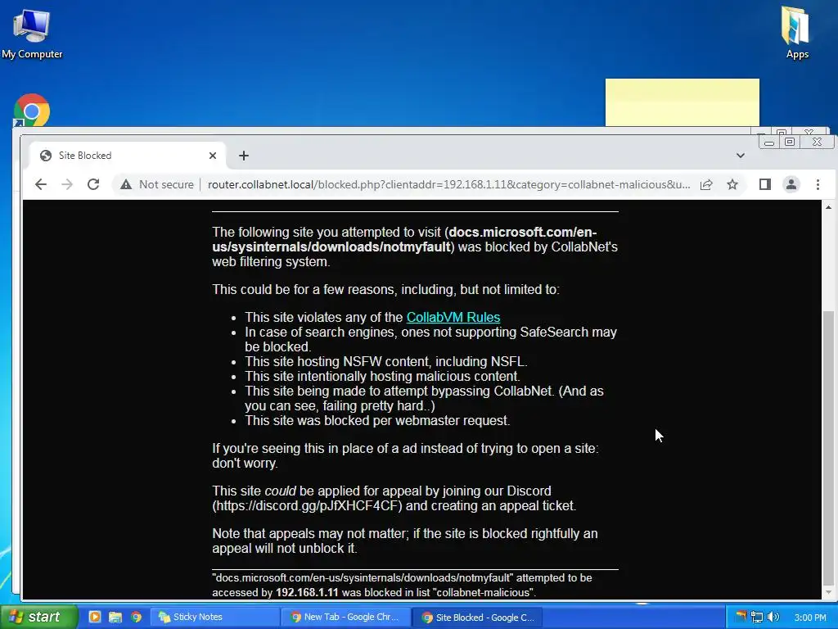Screen dimensions: 838x629
Task: Open My Computer desktop icon
Action: [x=32, y=34]
